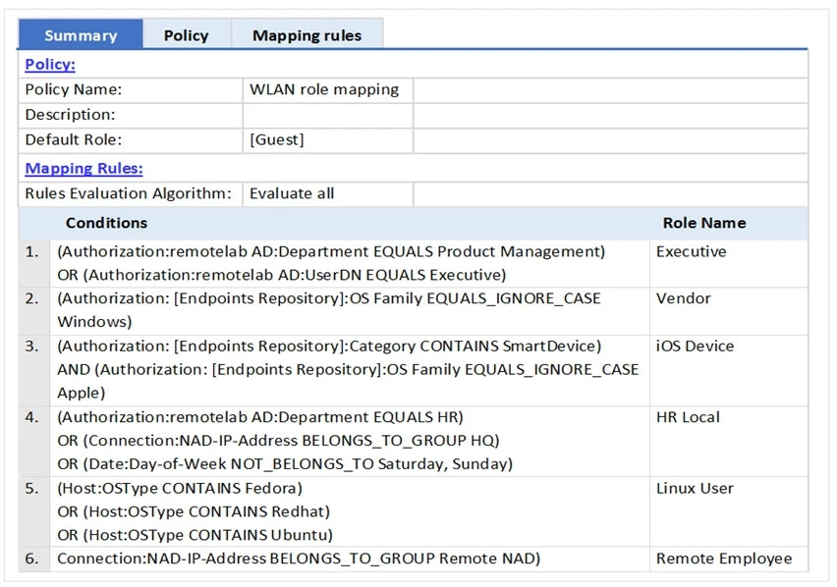Select the Remote Employee role name
837x587 pixels.
coord(723,559)
